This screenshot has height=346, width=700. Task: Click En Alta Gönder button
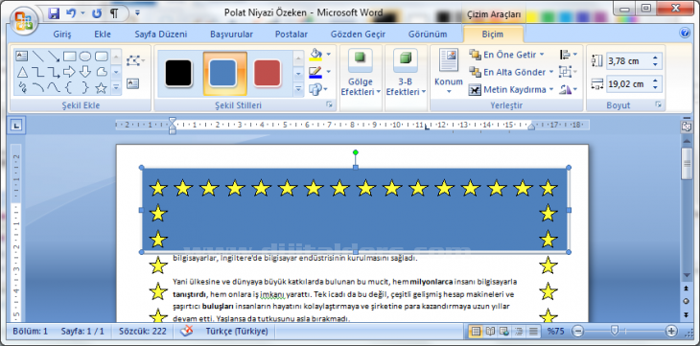(511, 72)
